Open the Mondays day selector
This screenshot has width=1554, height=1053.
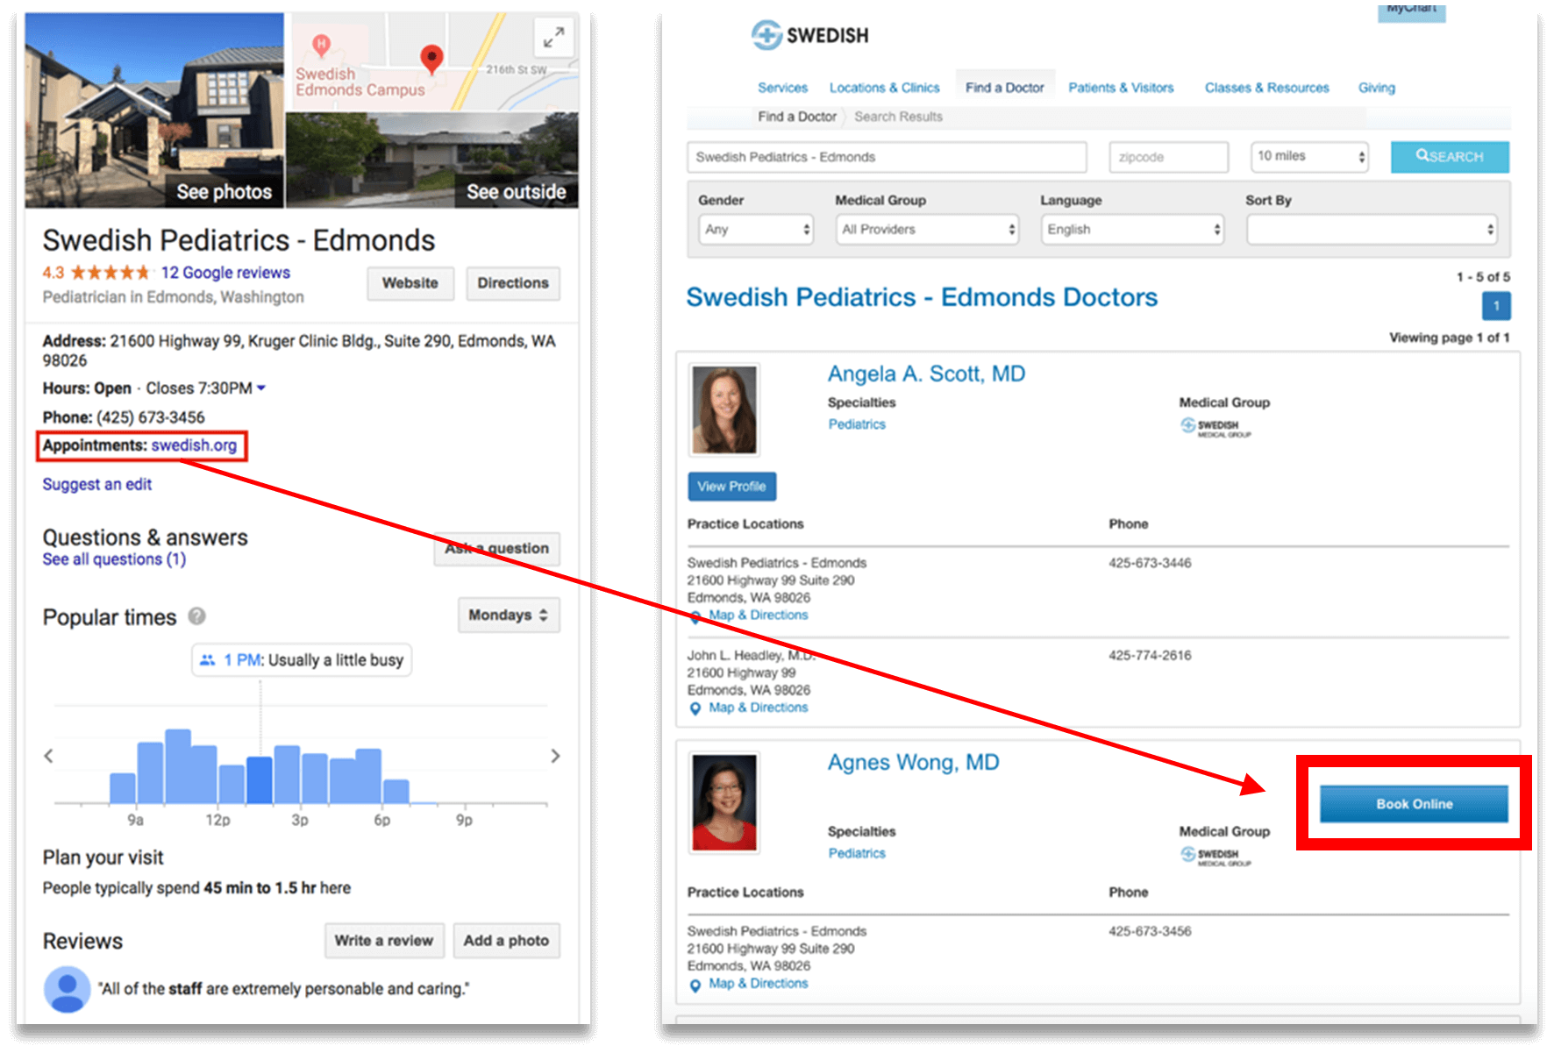click(x=509, y=615)
